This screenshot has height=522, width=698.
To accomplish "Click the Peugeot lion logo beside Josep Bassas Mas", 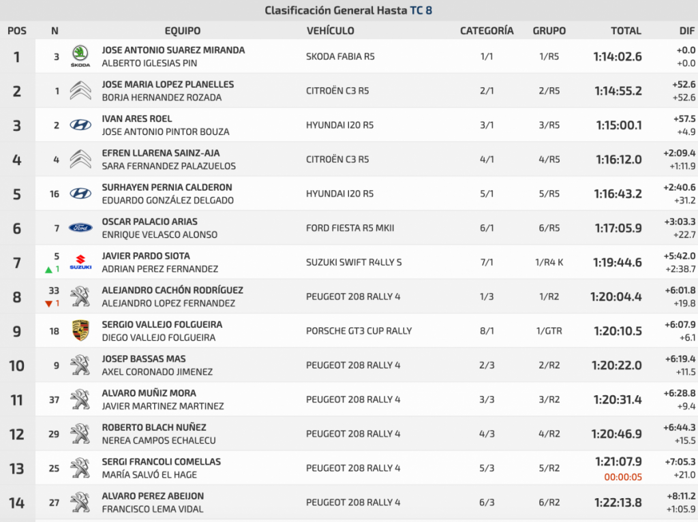I will tap(80, 365).
